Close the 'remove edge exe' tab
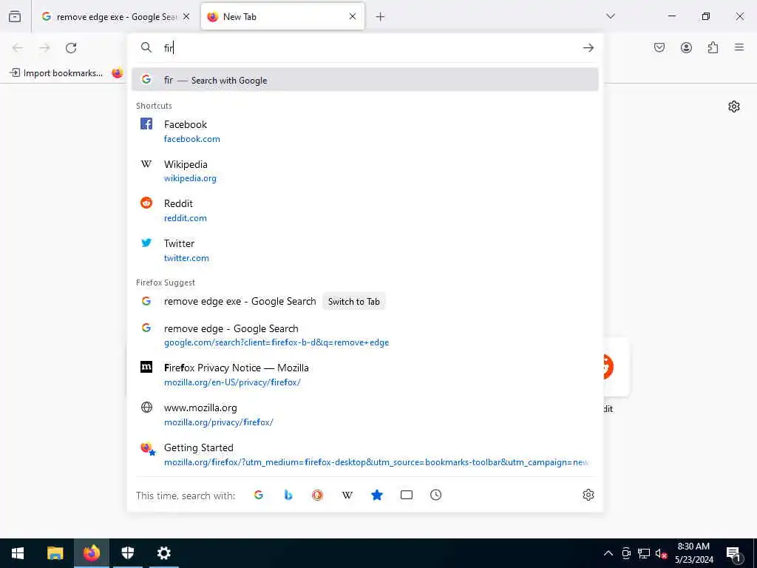Screen dimensions: 757x568 coord(186,16)
